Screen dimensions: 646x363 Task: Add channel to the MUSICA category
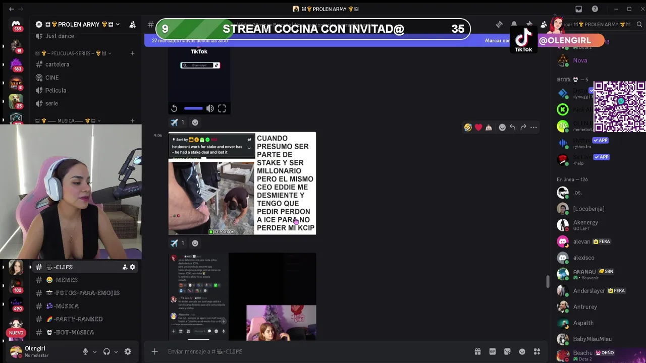coord(132,120)
